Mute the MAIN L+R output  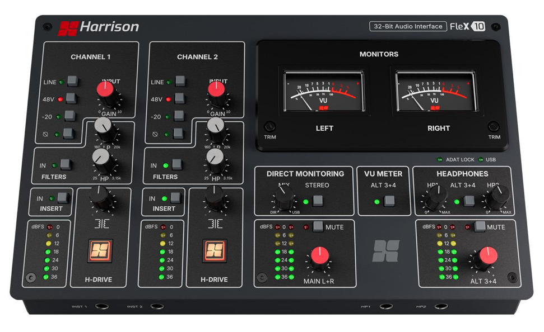318,226
